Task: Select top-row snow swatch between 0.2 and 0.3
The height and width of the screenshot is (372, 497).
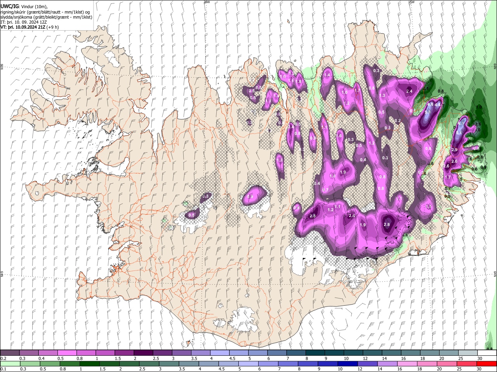Action: (x=9, y=353)
